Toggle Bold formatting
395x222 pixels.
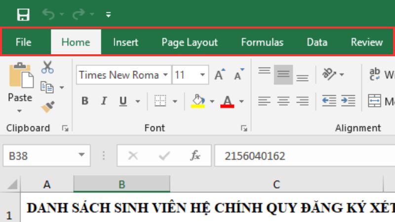85,101
